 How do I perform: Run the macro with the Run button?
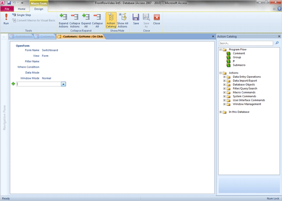pos(6,19)
